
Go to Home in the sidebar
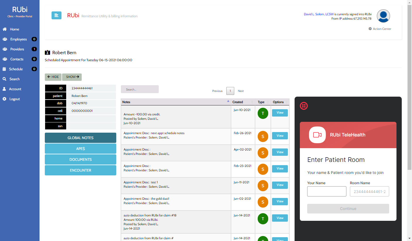pyautogui.click(x=14, y=29)
